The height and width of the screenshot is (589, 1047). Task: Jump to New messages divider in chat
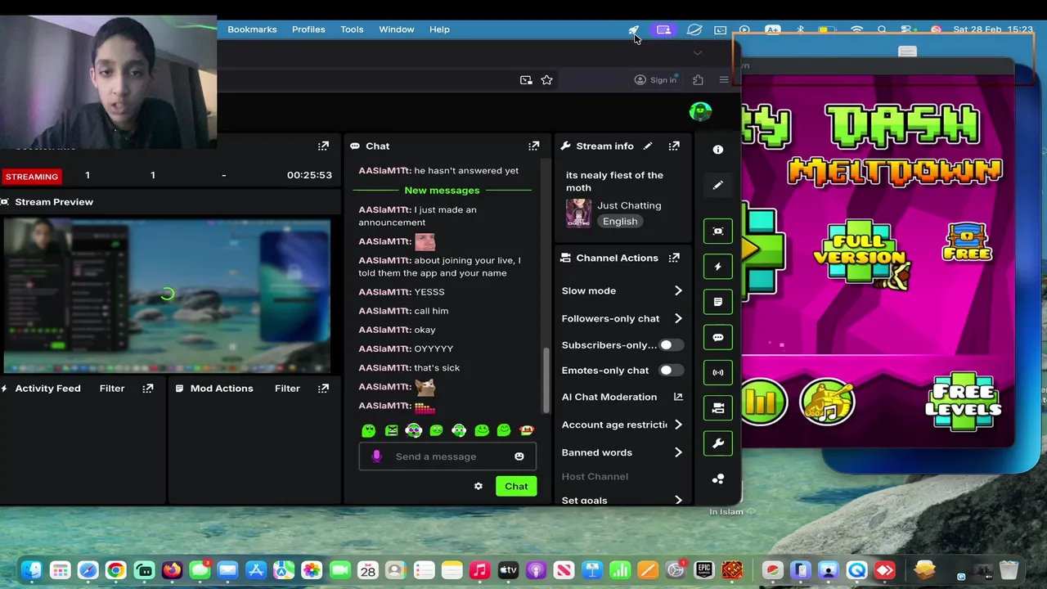(x=442, y=190)
